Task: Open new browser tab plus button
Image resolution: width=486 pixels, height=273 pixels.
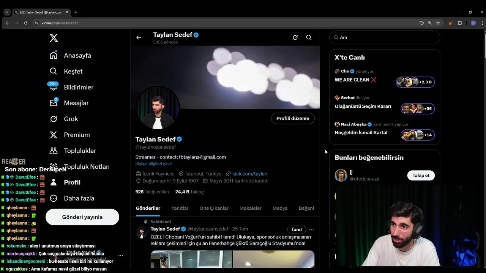Action: [x=76, y=12]
